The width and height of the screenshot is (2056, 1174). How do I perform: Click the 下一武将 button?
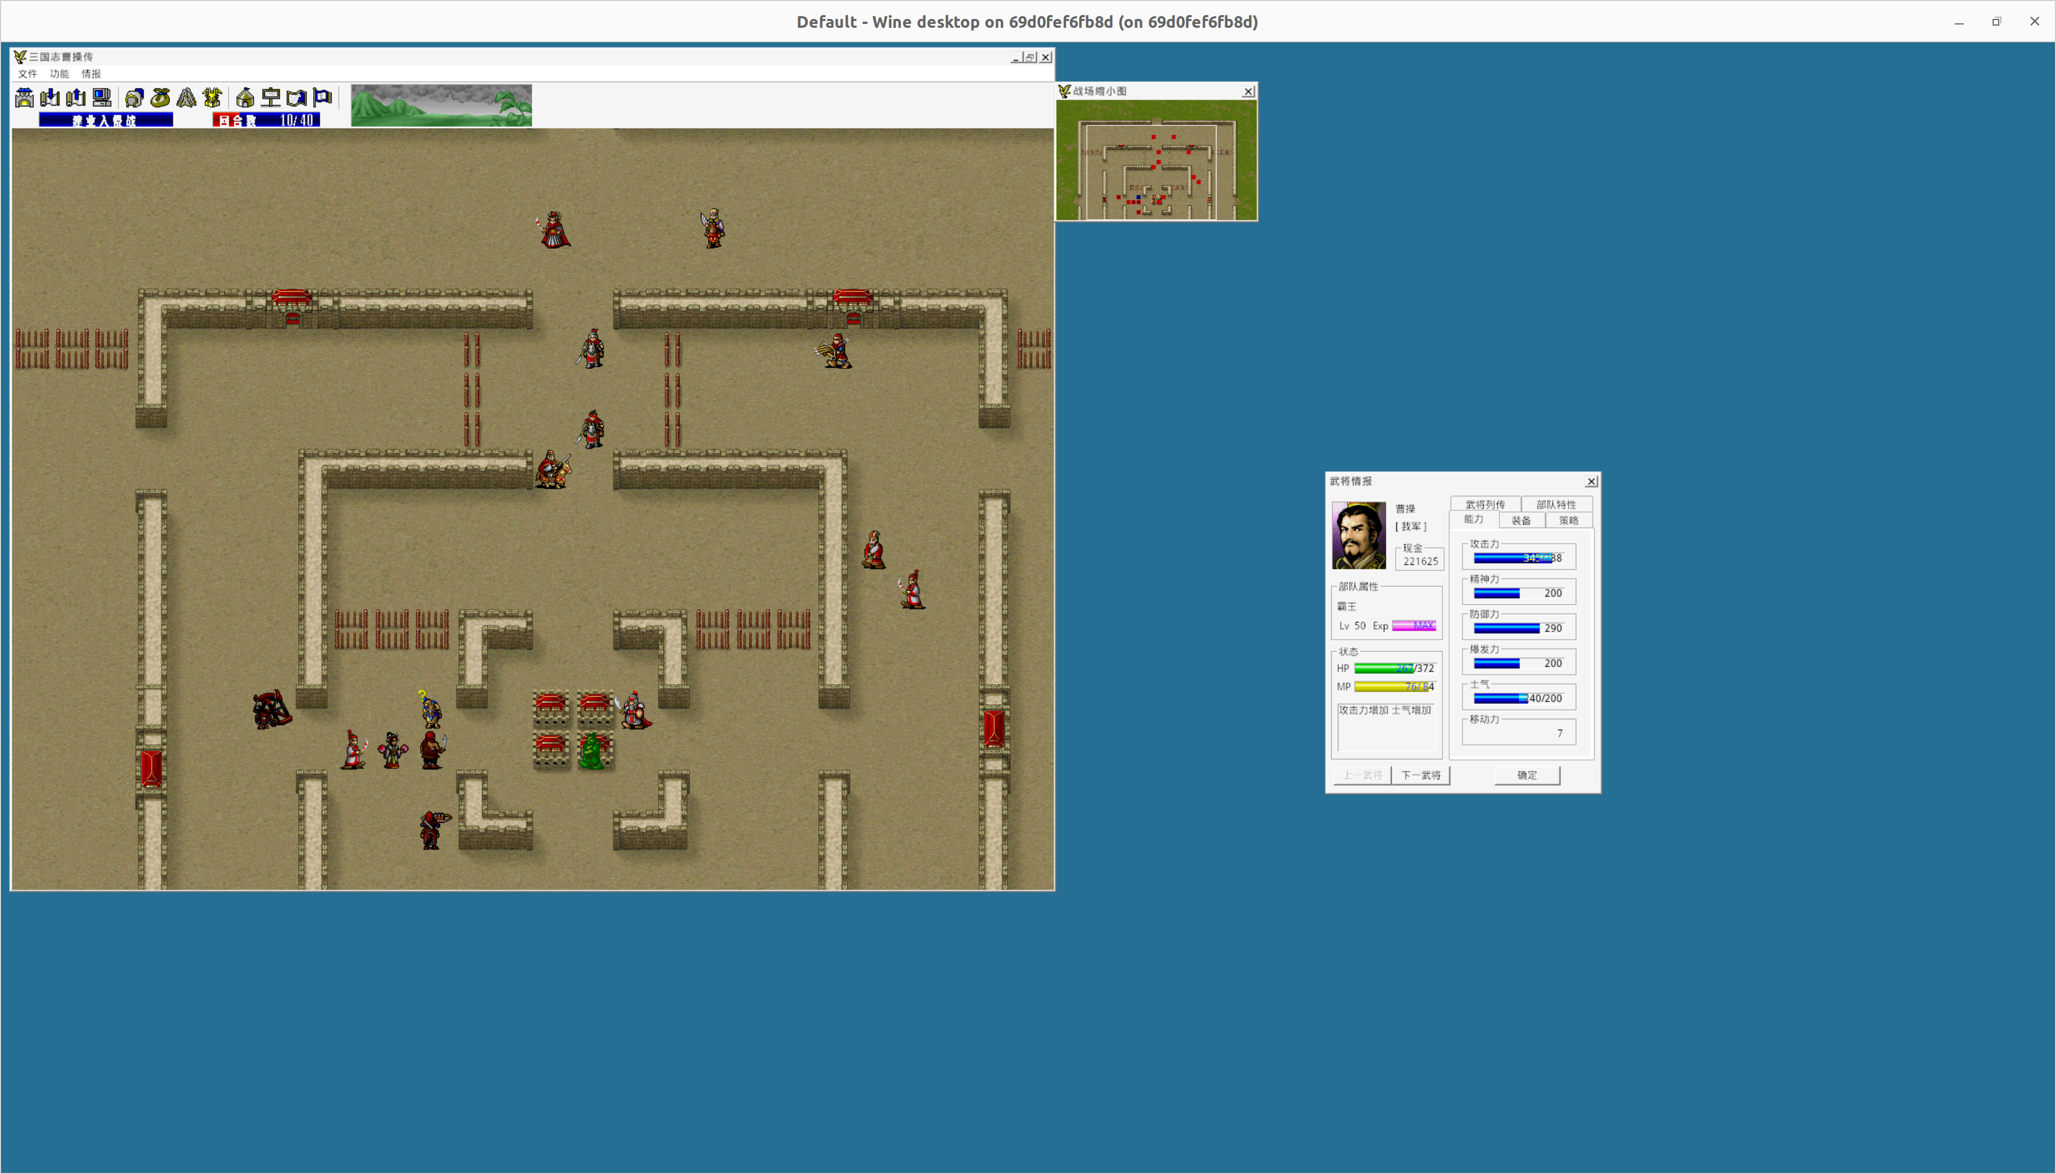pyautogui.click(x=1420, y=776)
